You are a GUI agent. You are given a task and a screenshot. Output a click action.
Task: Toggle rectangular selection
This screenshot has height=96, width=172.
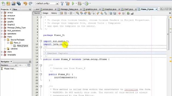(x=93, y=13)
